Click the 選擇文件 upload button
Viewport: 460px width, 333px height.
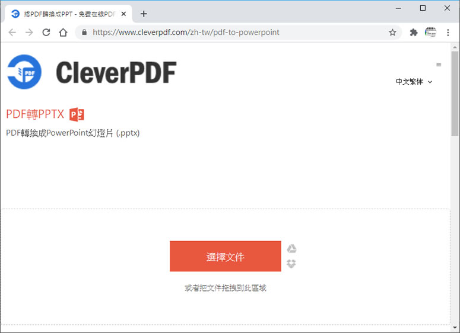[x=226, y=256]
